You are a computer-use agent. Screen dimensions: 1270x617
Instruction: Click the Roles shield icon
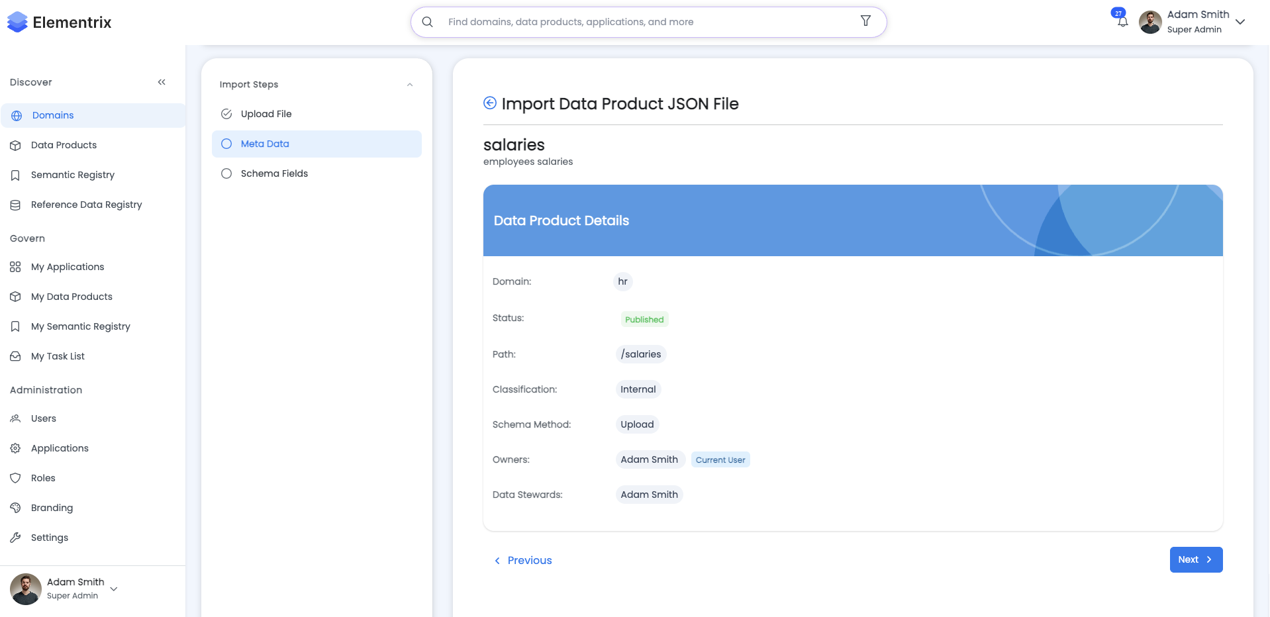15,478
